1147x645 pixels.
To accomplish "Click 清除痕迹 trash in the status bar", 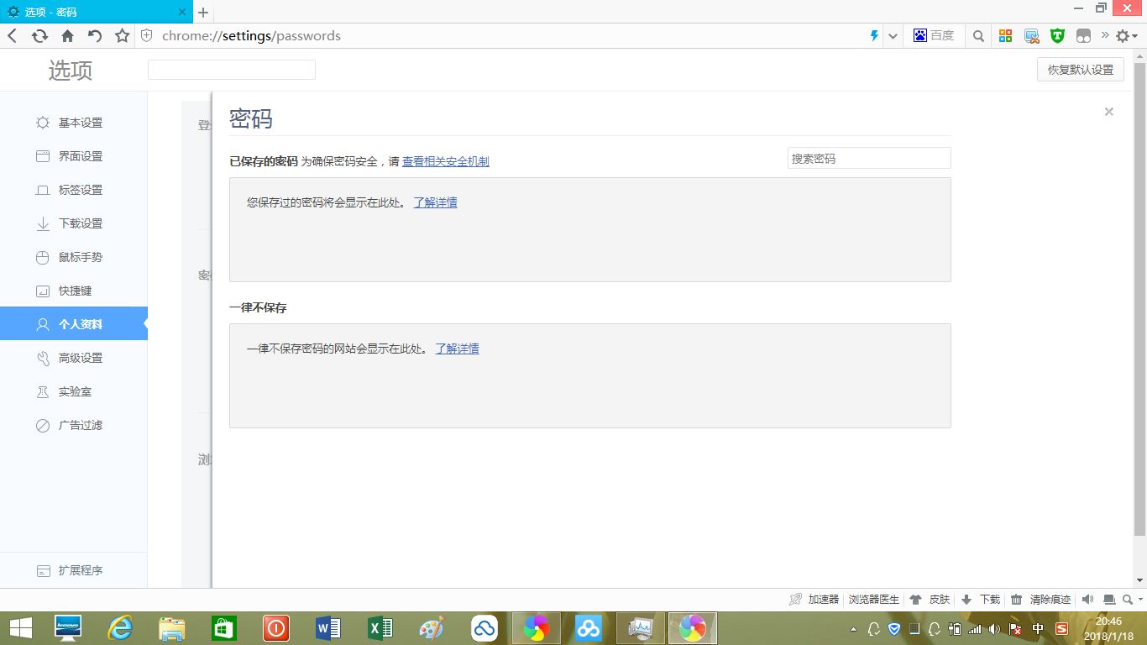I will [1041, 600].
